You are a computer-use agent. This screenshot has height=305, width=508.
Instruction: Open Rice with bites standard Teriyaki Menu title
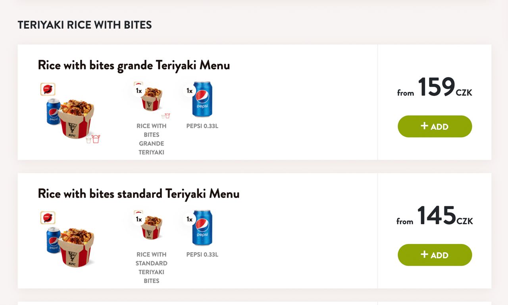[139, 193]
